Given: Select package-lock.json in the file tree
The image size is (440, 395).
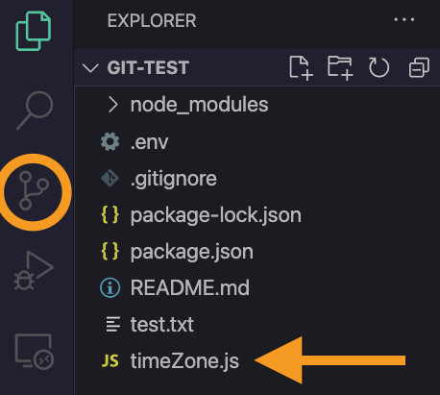Looking at the screenshot, I should pyautogui.click(x=257, y=215).
